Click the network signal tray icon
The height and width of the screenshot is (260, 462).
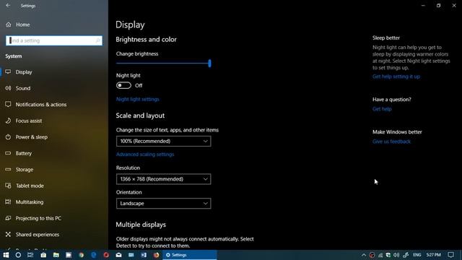coord(380,255)
